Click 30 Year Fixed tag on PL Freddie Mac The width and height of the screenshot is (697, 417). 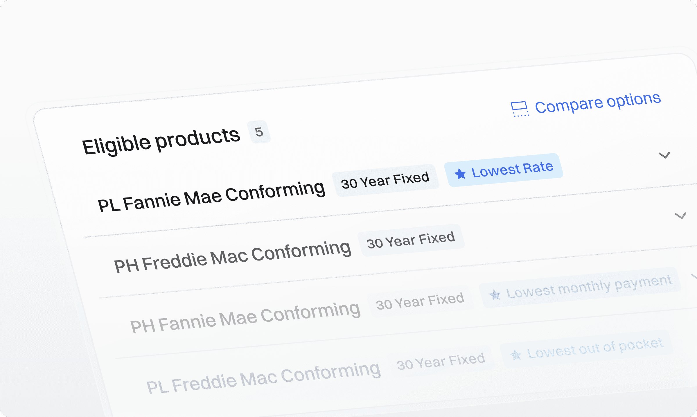[441, 362]
